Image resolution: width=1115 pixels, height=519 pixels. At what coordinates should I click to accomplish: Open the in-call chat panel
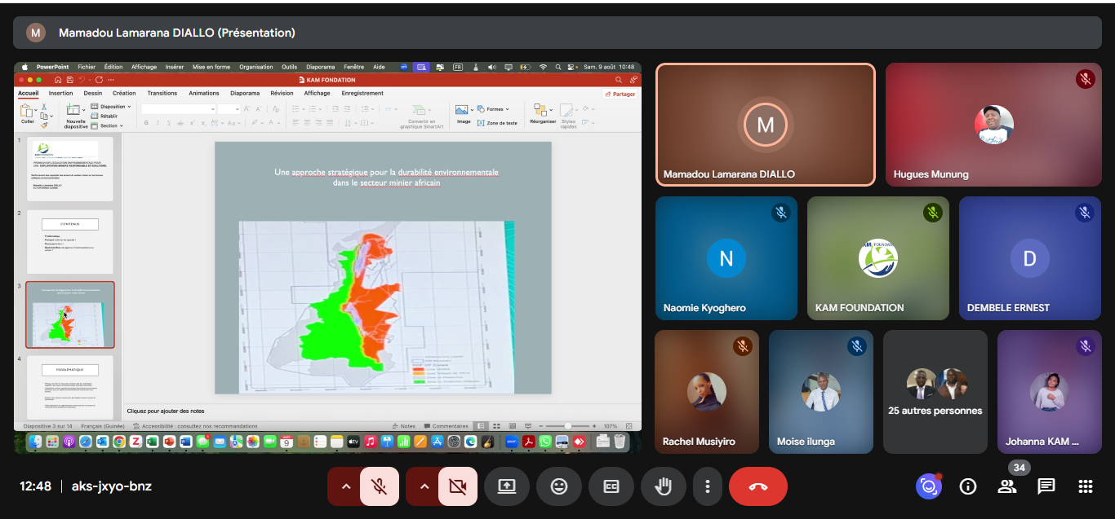coord(1046,486)
